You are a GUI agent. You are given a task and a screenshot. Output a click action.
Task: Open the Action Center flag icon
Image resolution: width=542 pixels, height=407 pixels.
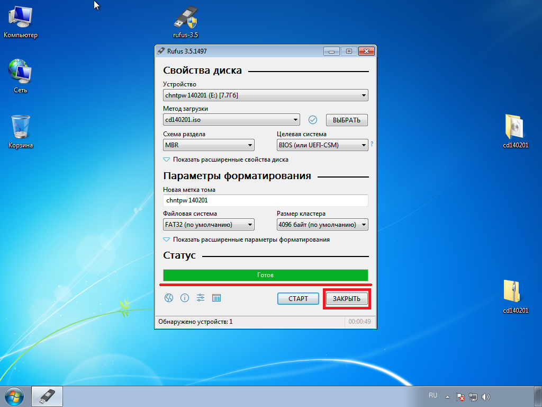(460, 397)
